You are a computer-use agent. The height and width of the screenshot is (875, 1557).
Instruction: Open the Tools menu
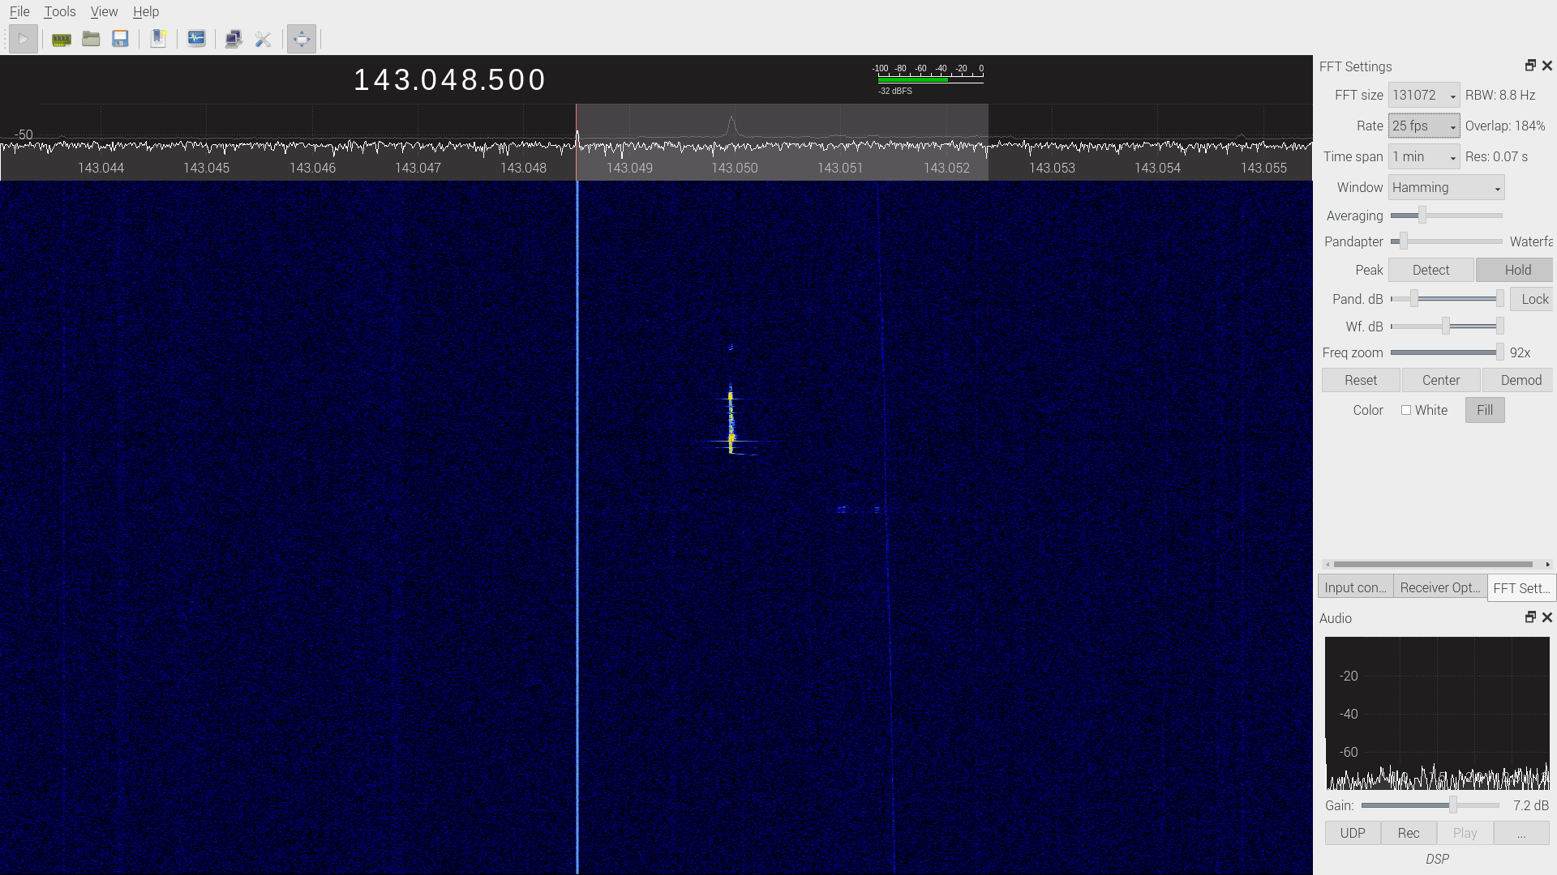[x=60, y=11]
